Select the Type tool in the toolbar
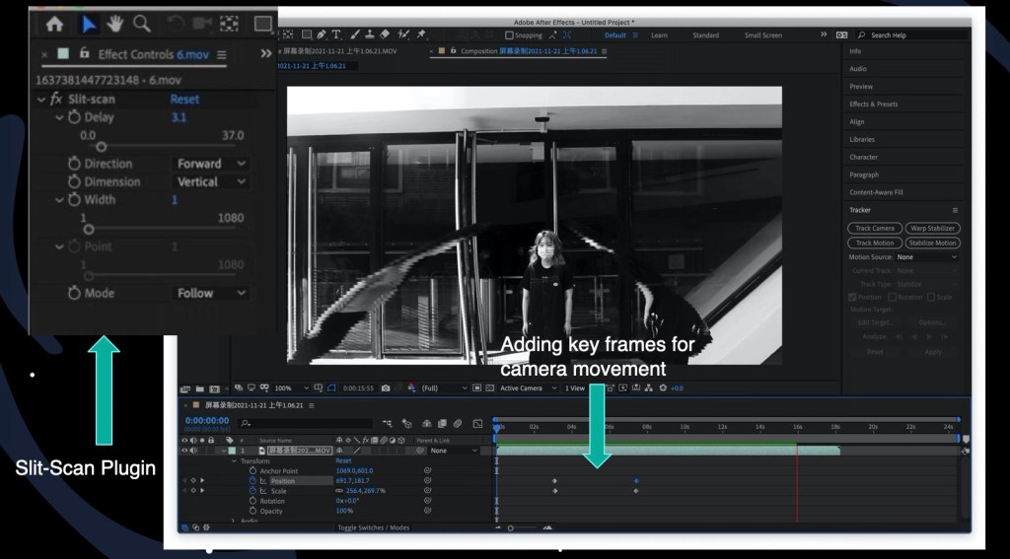This screenshot has width=1010, height=559. click(x=337, y=35)
